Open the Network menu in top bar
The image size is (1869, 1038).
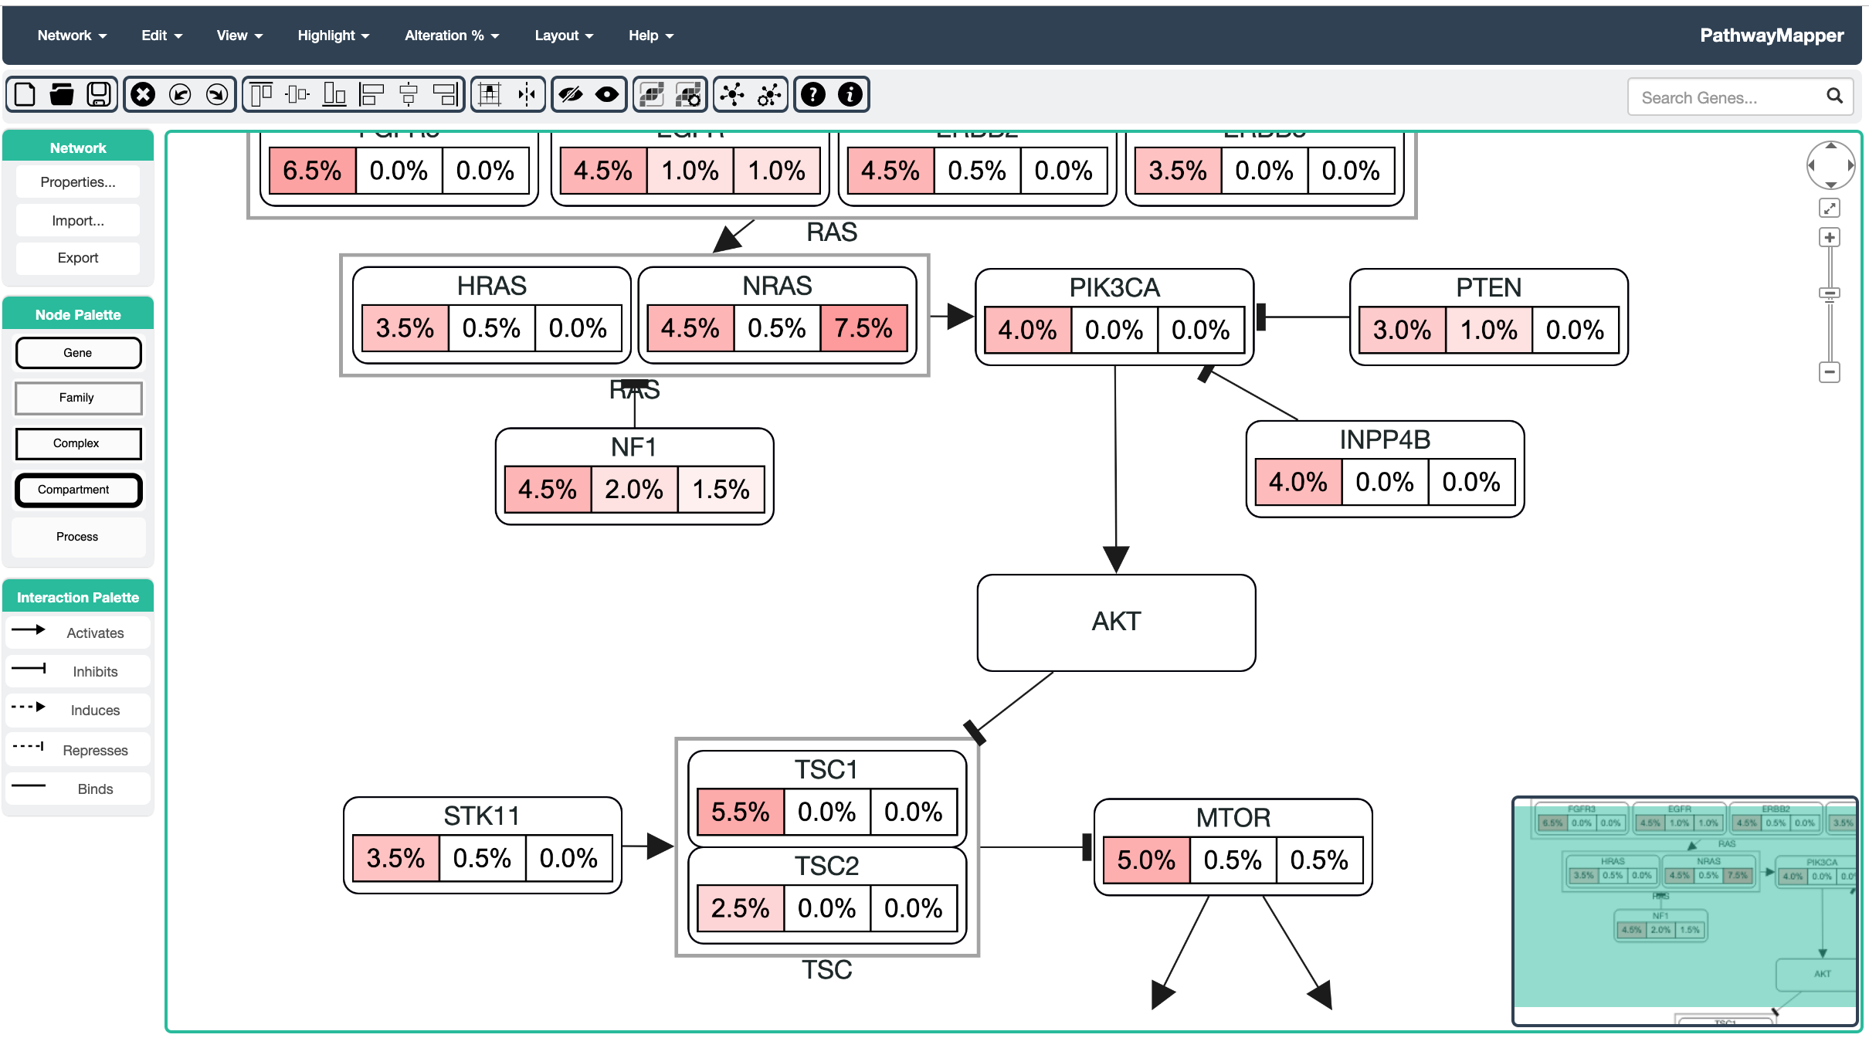72,36
